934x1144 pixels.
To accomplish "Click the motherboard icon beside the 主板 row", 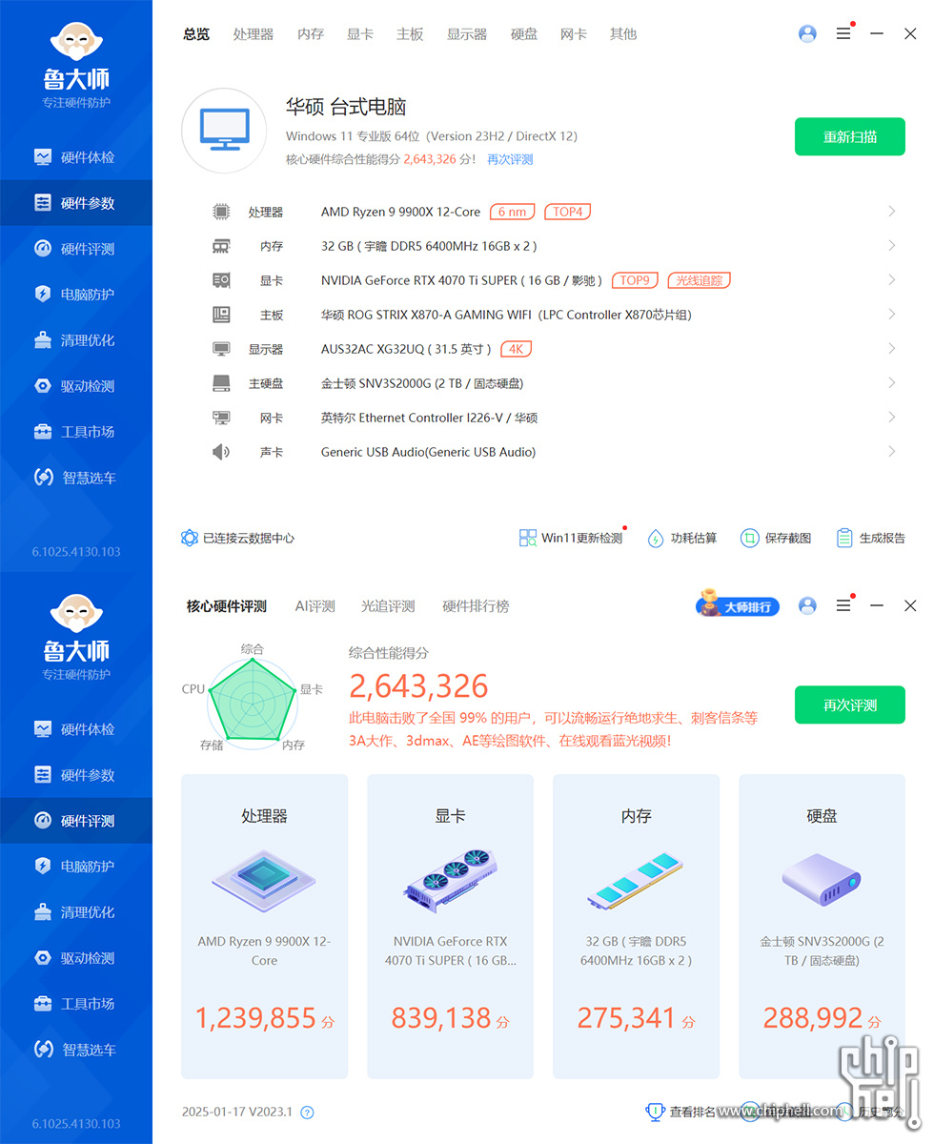I will click(x=221, y=315).
